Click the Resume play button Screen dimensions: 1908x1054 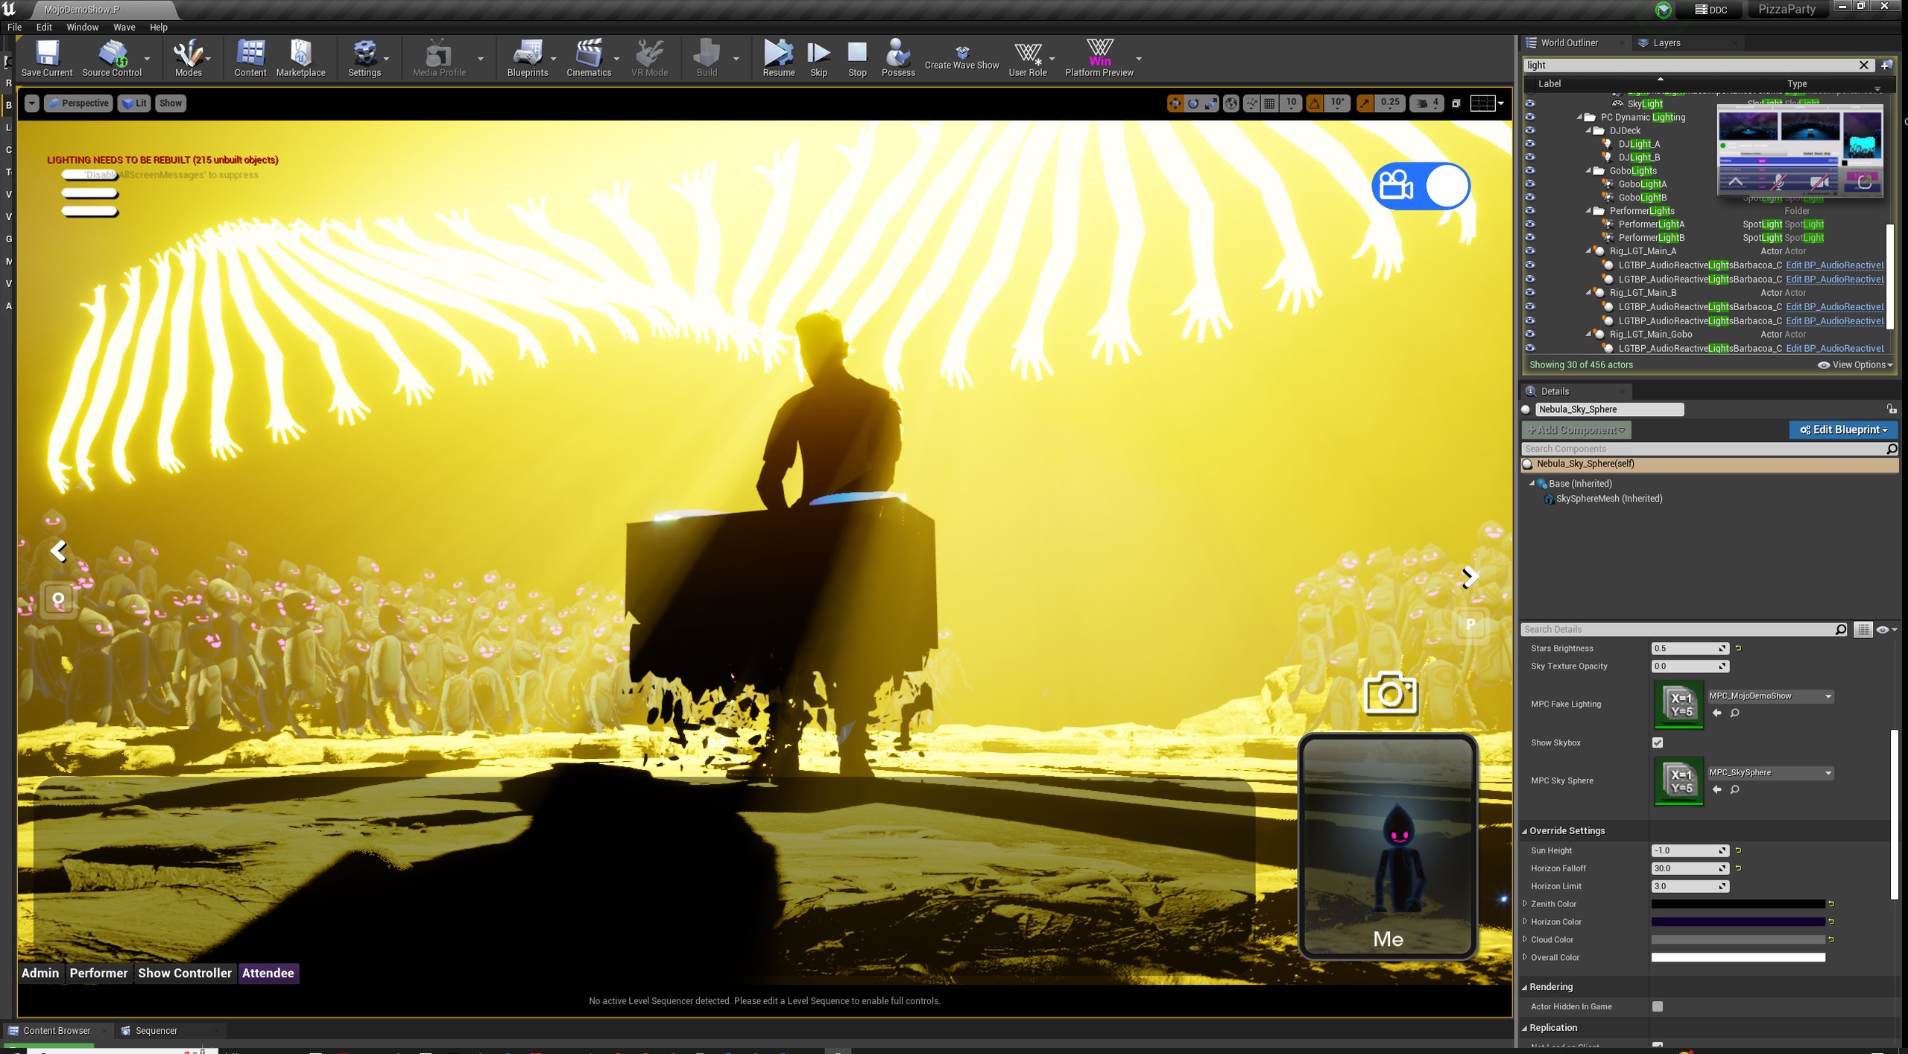point(778,58)
